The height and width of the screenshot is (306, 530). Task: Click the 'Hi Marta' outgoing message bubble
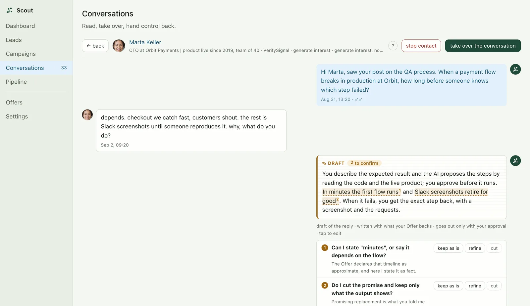click(x=411, y=85)
